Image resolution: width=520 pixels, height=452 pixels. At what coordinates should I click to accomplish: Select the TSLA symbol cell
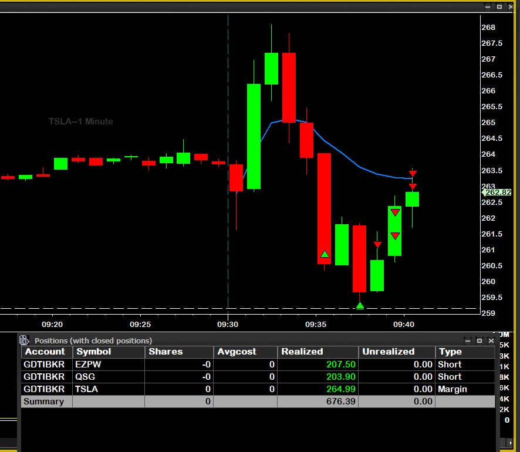(109, 389)
